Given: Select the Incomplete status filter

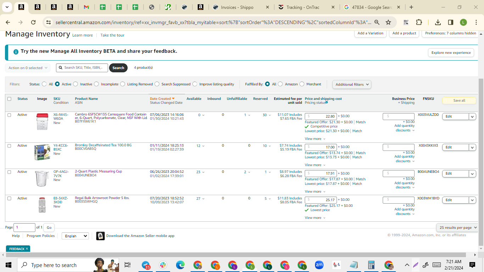Looking at the screenshot, I should pos(96,84).
